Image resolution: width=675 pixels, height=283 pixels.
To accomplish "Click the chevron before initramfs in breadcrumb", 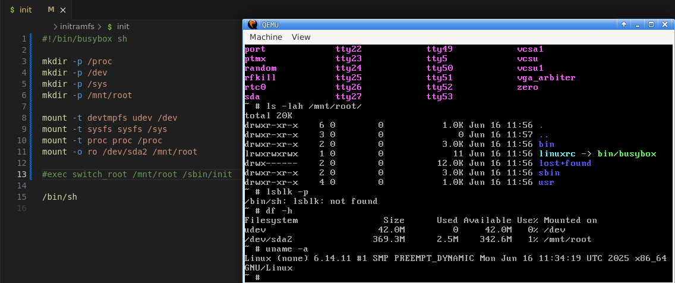I will (x=55, y=27).
